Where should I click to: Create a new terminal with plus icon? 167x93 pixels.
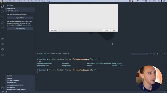pos(151,54)
